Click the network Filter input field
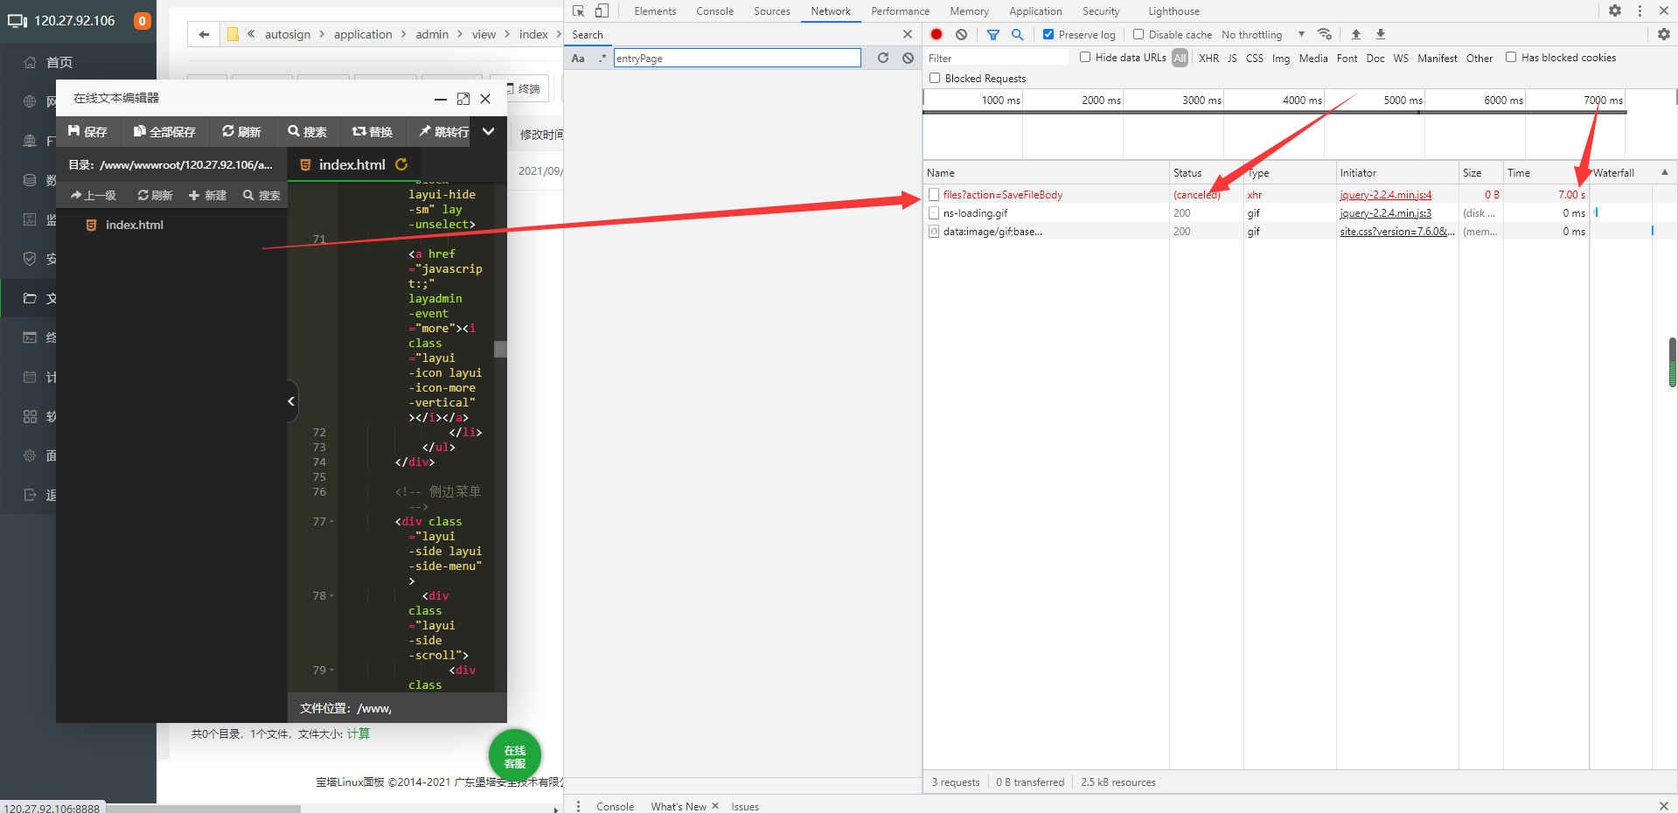Image resolution: width=1678 pixels, height=813 pixels. 997,58
